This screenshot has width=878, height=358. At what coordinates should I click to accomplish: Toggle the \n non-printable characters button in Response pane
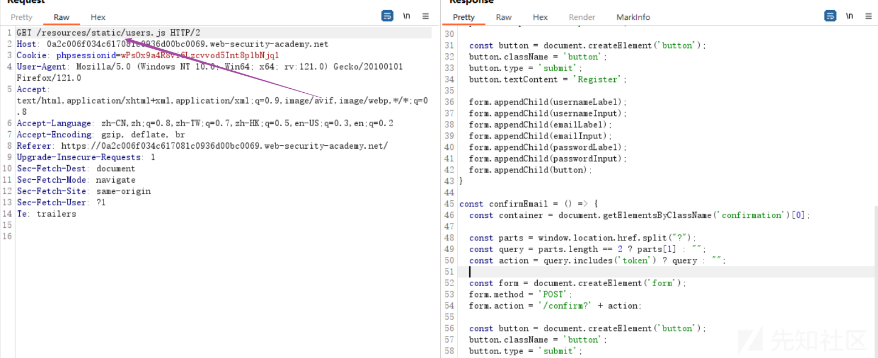pos(850,16)
